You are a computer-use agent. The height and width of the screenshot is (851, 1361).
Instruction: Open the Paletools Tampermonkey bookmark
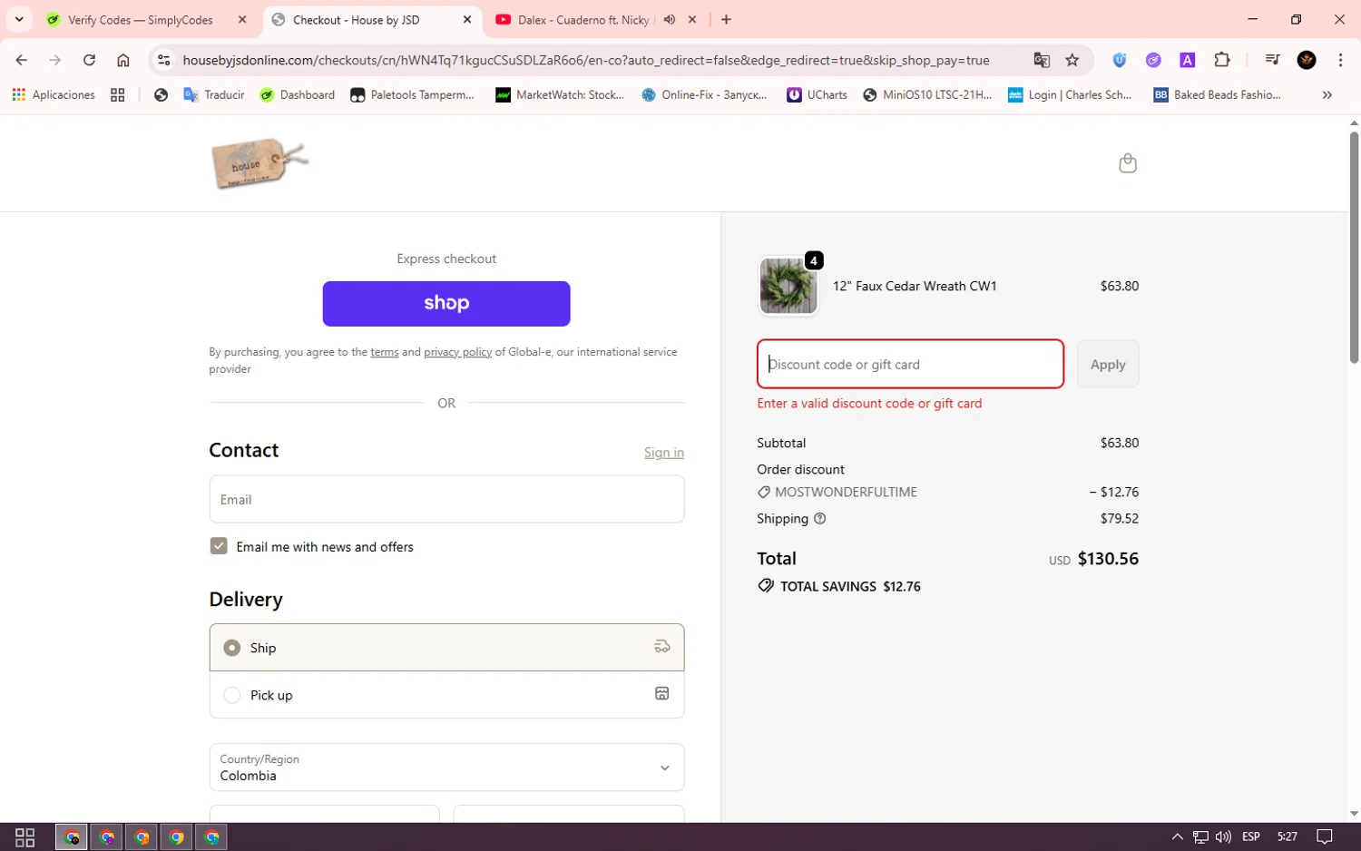[413, 94]
